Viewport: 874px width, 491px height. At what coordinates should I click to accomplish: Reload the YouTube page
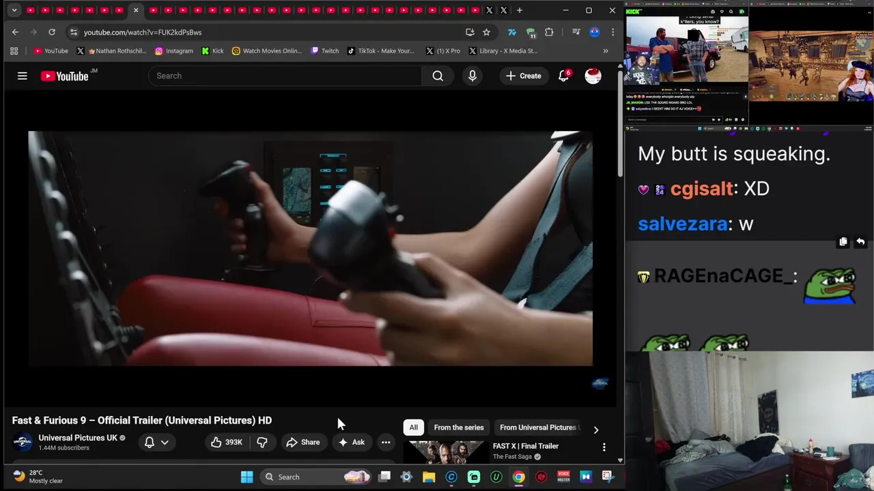point(52,32)
